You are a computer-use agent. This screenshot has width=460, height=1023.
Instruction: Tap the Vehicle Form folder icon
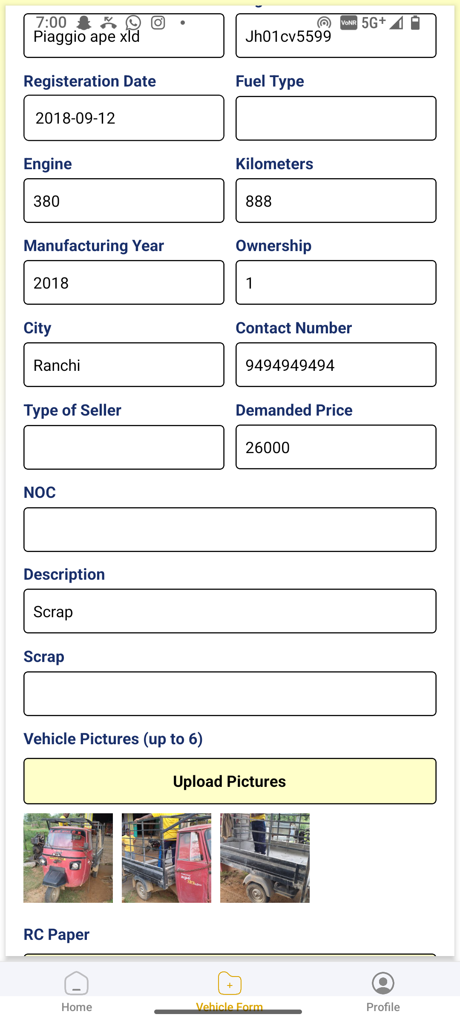coord(230,983)
